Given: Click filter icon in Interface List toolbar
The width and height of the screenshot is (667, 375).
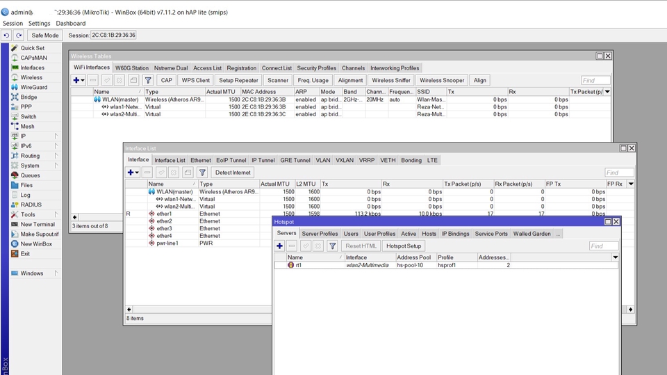Looking at the screenshot, I should click(202, 173).
